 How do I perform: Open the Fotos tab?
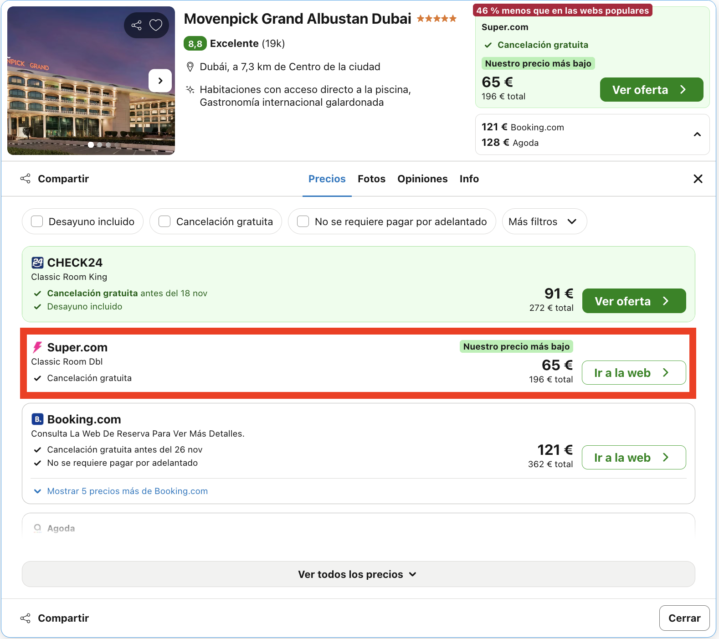[371, 179]
